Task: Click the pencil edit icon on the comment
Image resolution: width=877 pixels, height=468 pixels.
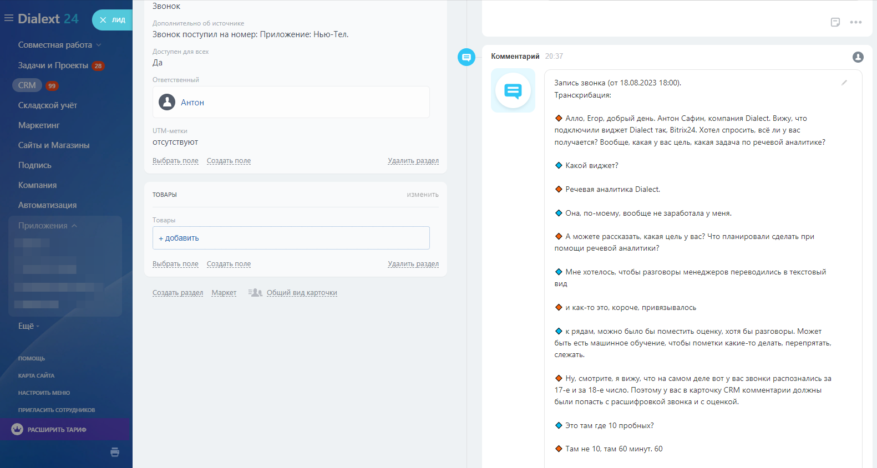Action: (x=844, y=83)
